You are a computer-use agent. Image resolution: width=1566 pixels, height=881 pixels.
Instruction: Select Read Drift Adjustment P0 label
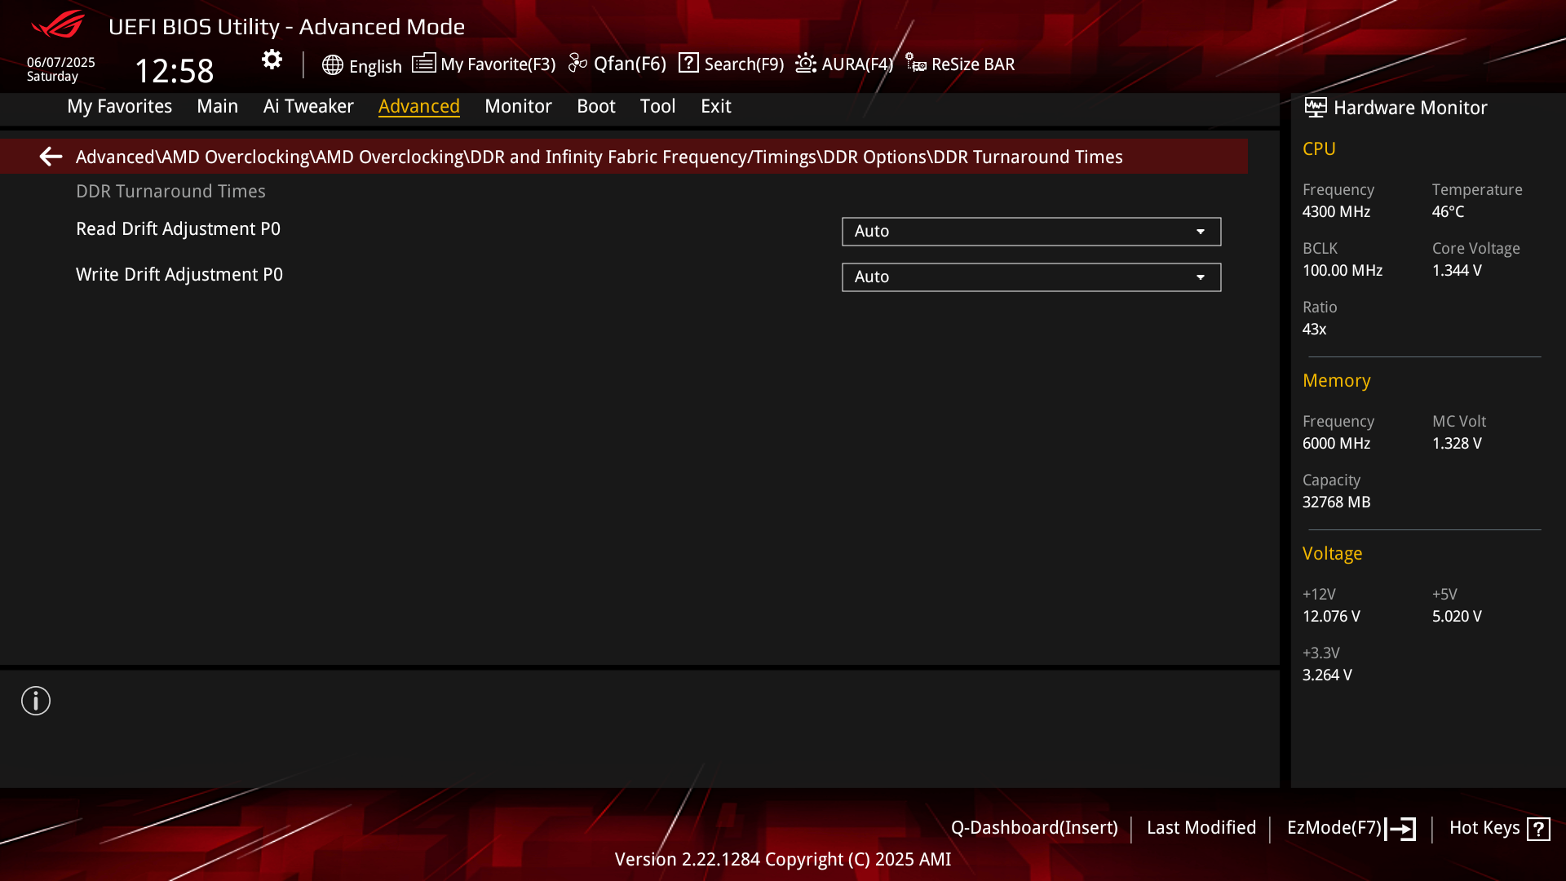pos(178,229)
